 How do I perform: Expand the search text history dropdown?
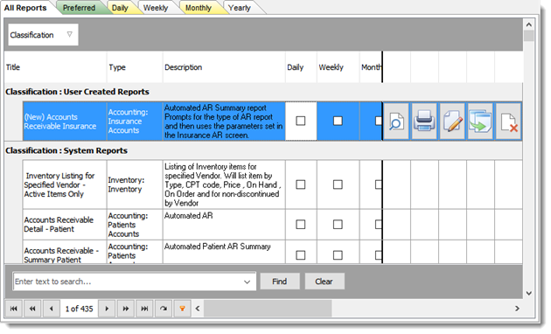coord(248,282)
